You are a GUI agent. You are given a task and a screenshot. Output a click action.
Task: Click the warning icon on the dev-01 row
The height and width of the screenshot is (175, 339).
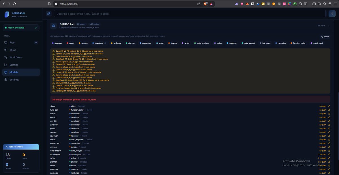(329, 113)
